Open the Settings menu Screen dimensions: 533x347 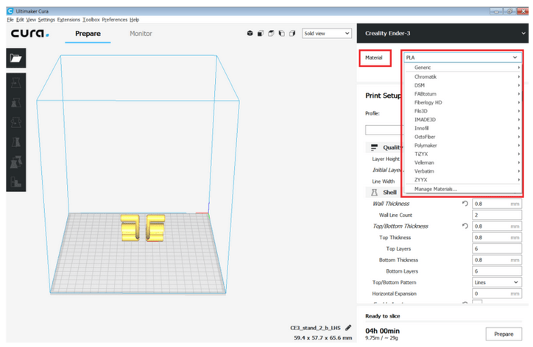point(46,20)
